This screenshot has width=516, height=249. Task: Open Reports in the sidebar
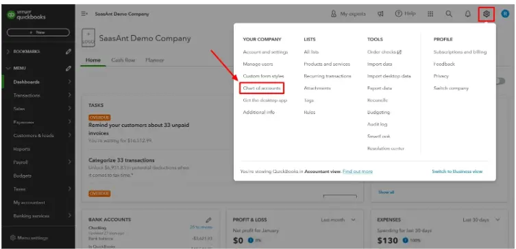tap(22, 149)
